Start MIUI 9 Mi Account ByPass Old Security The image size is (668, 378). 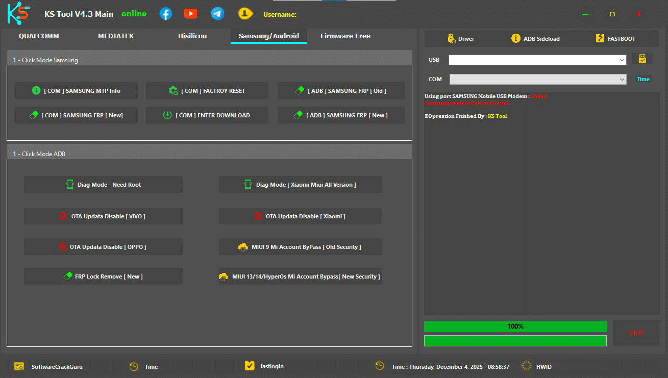[x=300, y=246]
